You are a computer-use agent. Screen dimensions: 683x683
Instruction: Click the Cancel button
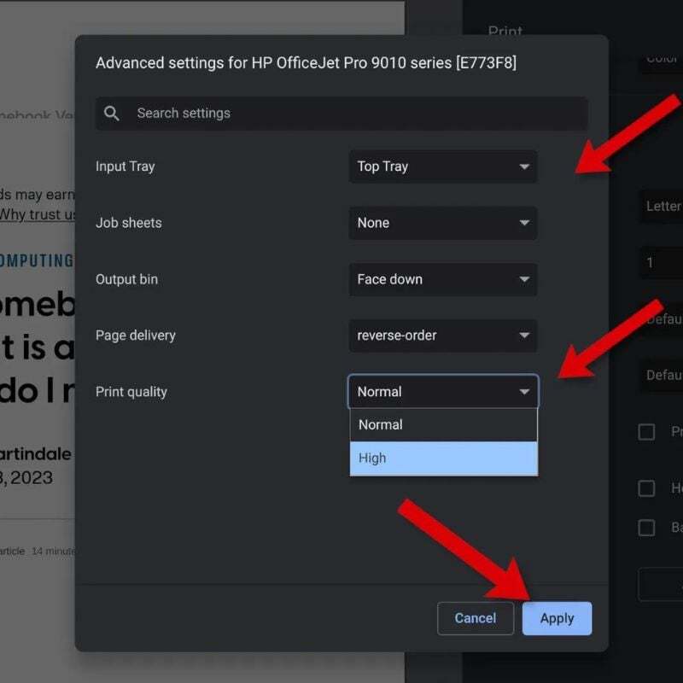coord(476,618)
